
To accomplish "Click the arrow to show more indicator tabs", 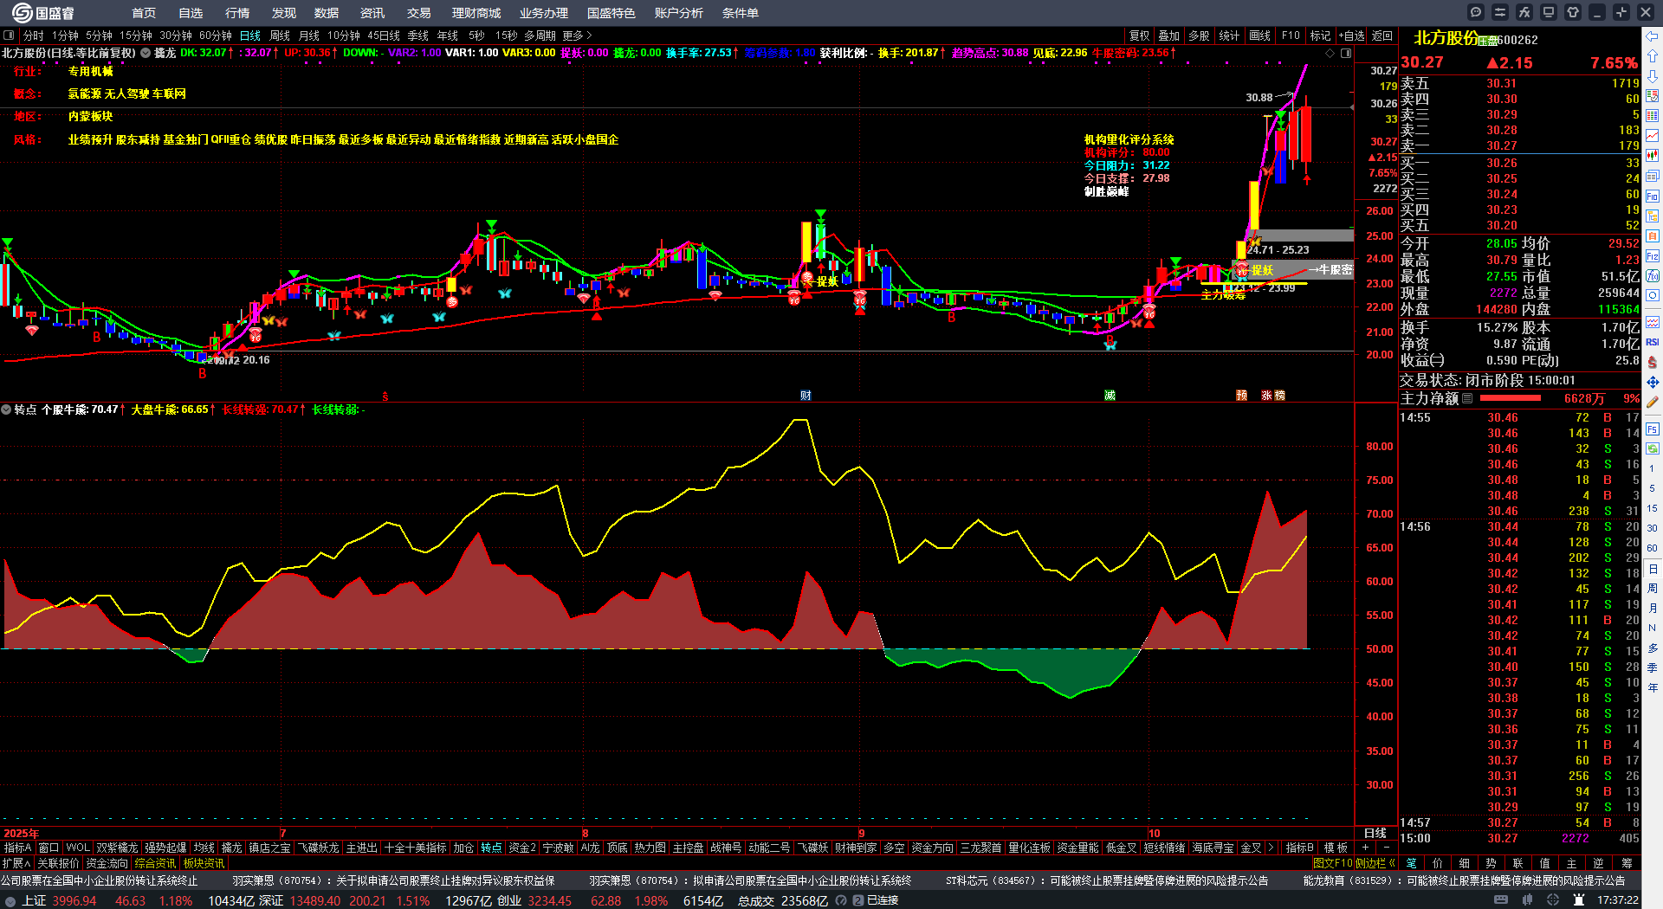I will click(1271, 848).
